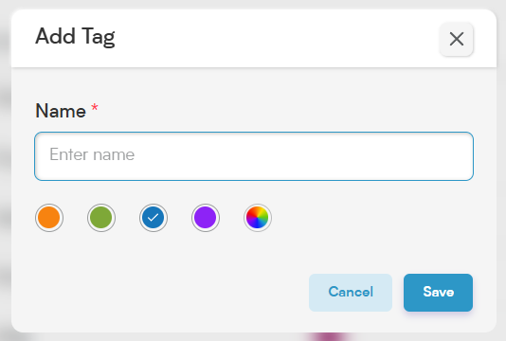Set tag color to orange circle
This screenshot has width=506, height=341.
pos(49,218)
